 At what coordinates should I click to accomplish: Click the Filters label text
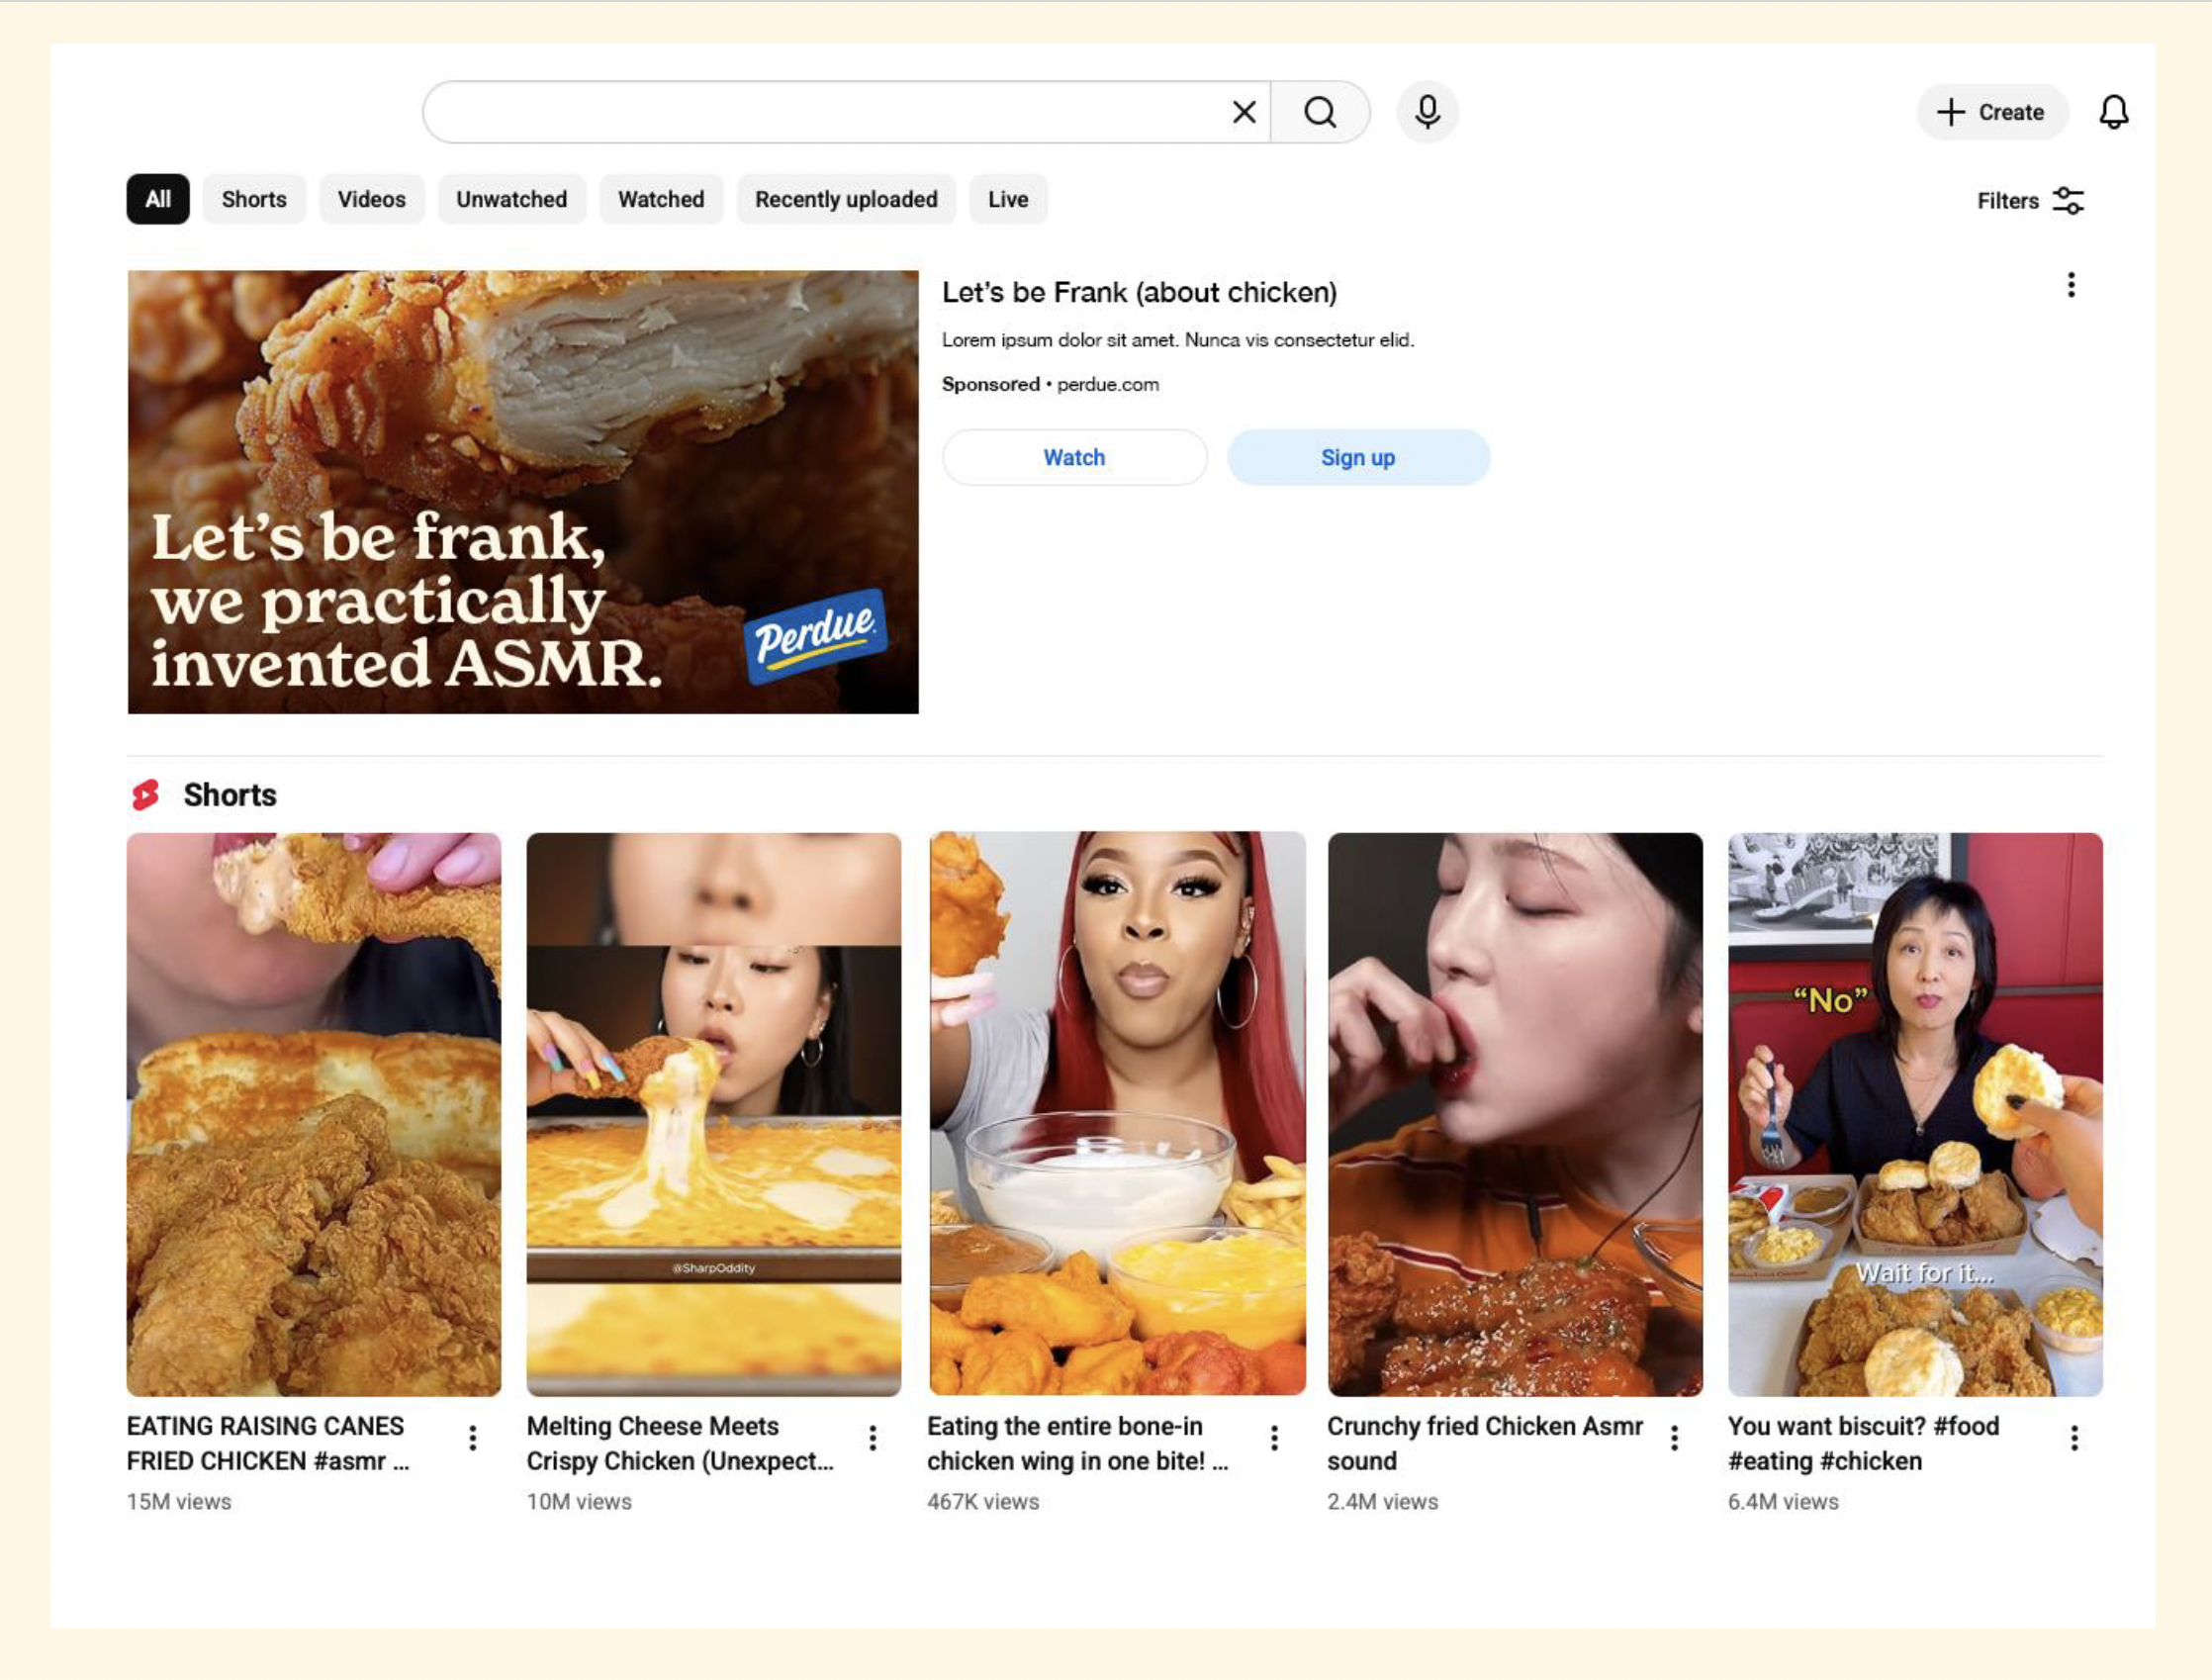tap(2008, 201)
